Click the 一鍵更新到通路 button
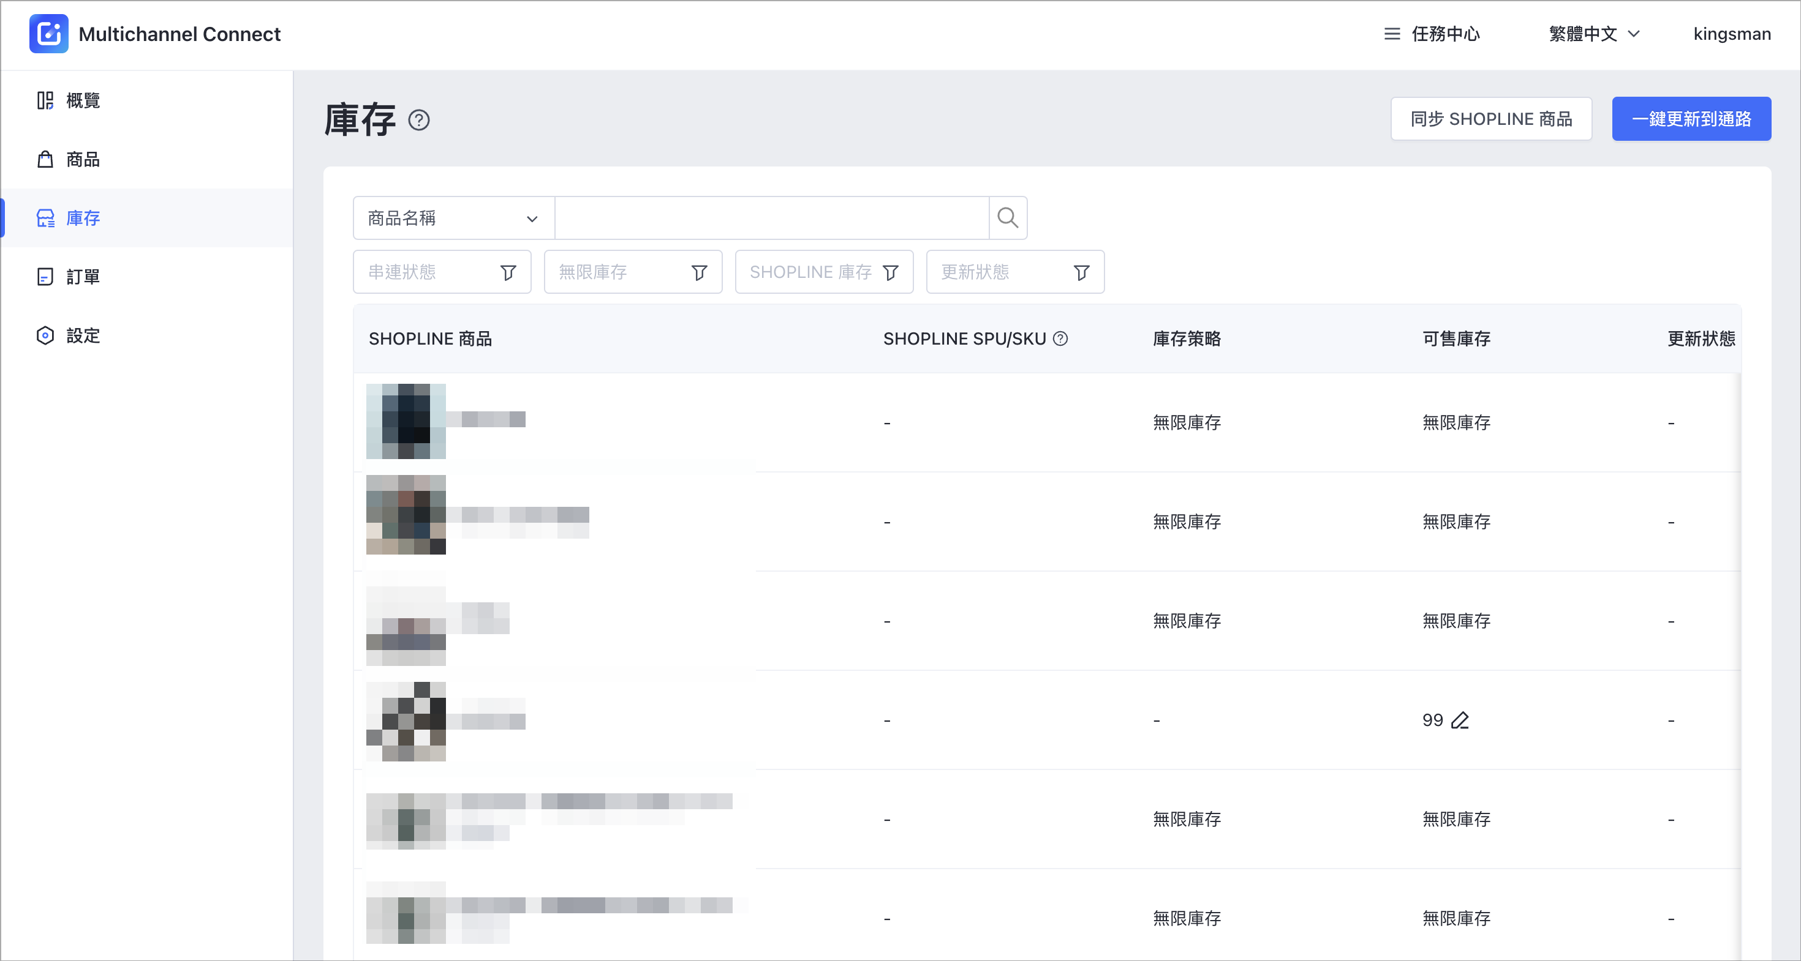 click(x=1691, y=119)
